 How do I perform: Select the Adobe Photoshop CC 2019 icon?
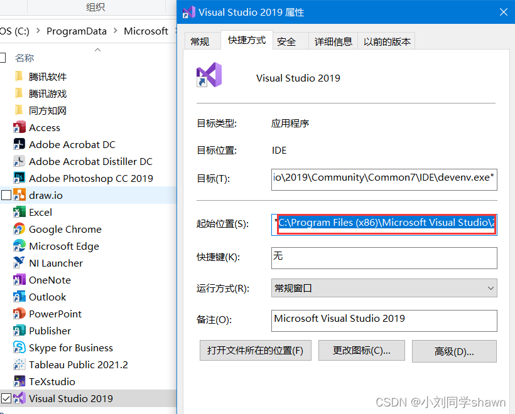[19, 178]
